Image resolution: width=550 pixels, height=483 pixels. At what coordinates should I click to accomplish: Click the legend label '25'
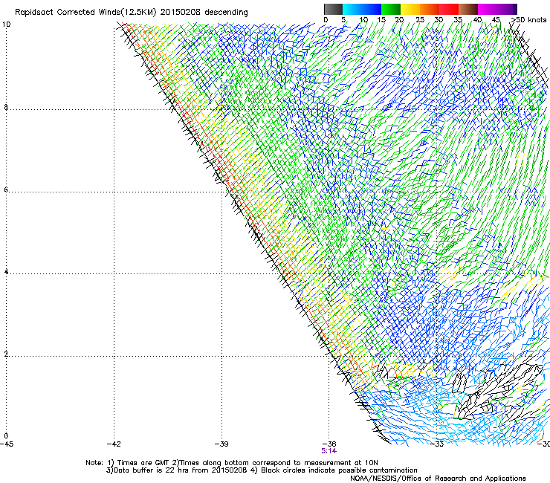[x=420, y=20]
